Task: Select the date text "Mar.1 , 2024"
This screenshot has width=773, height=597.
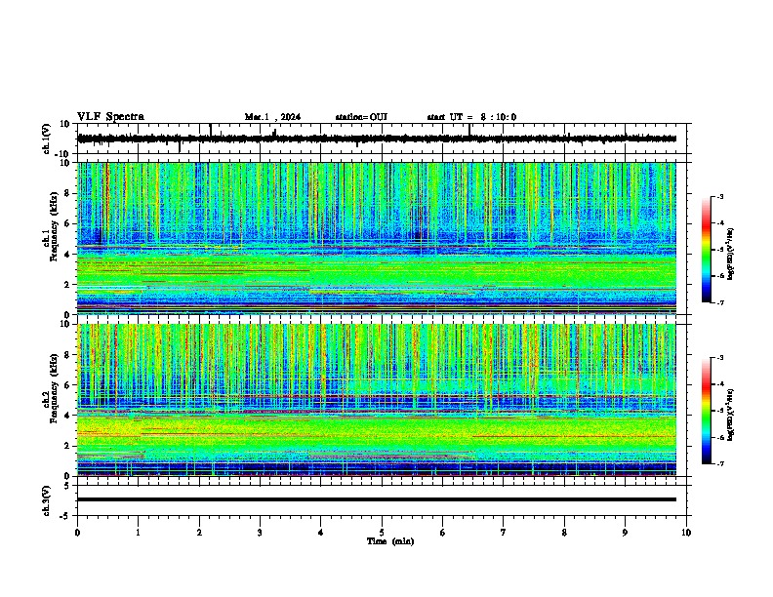Action: [x=272, y=117]
